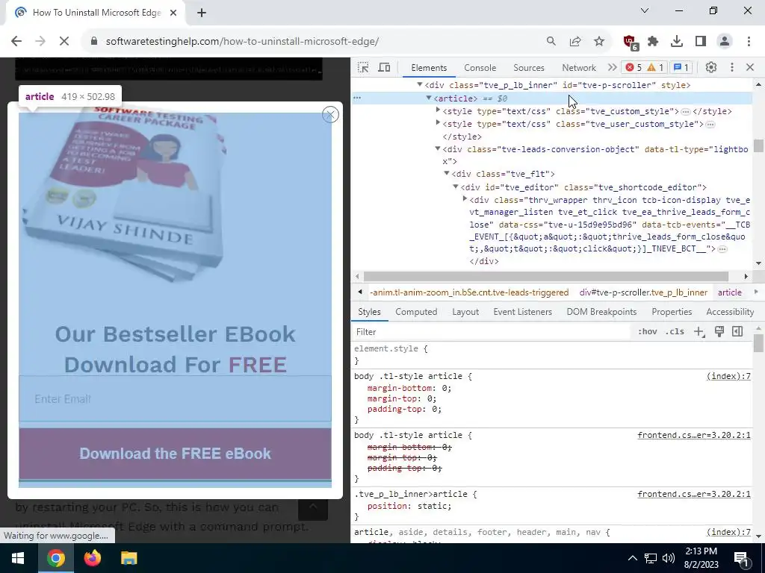Open the Properties tab
Viewport: 765px width, 573px height.
pos(672,312)
